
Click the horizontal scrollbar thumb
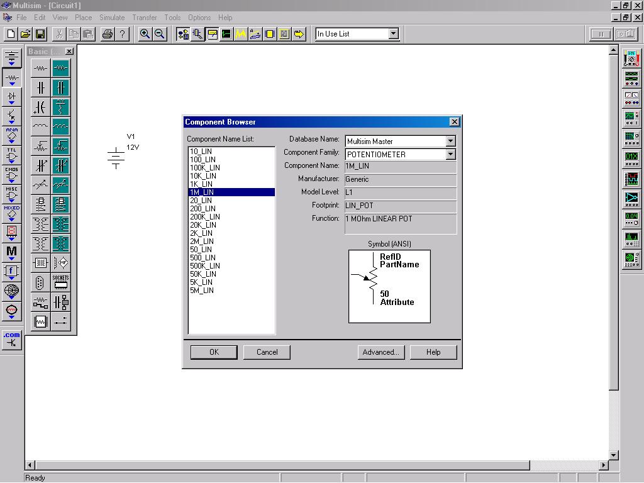(282, 465)
